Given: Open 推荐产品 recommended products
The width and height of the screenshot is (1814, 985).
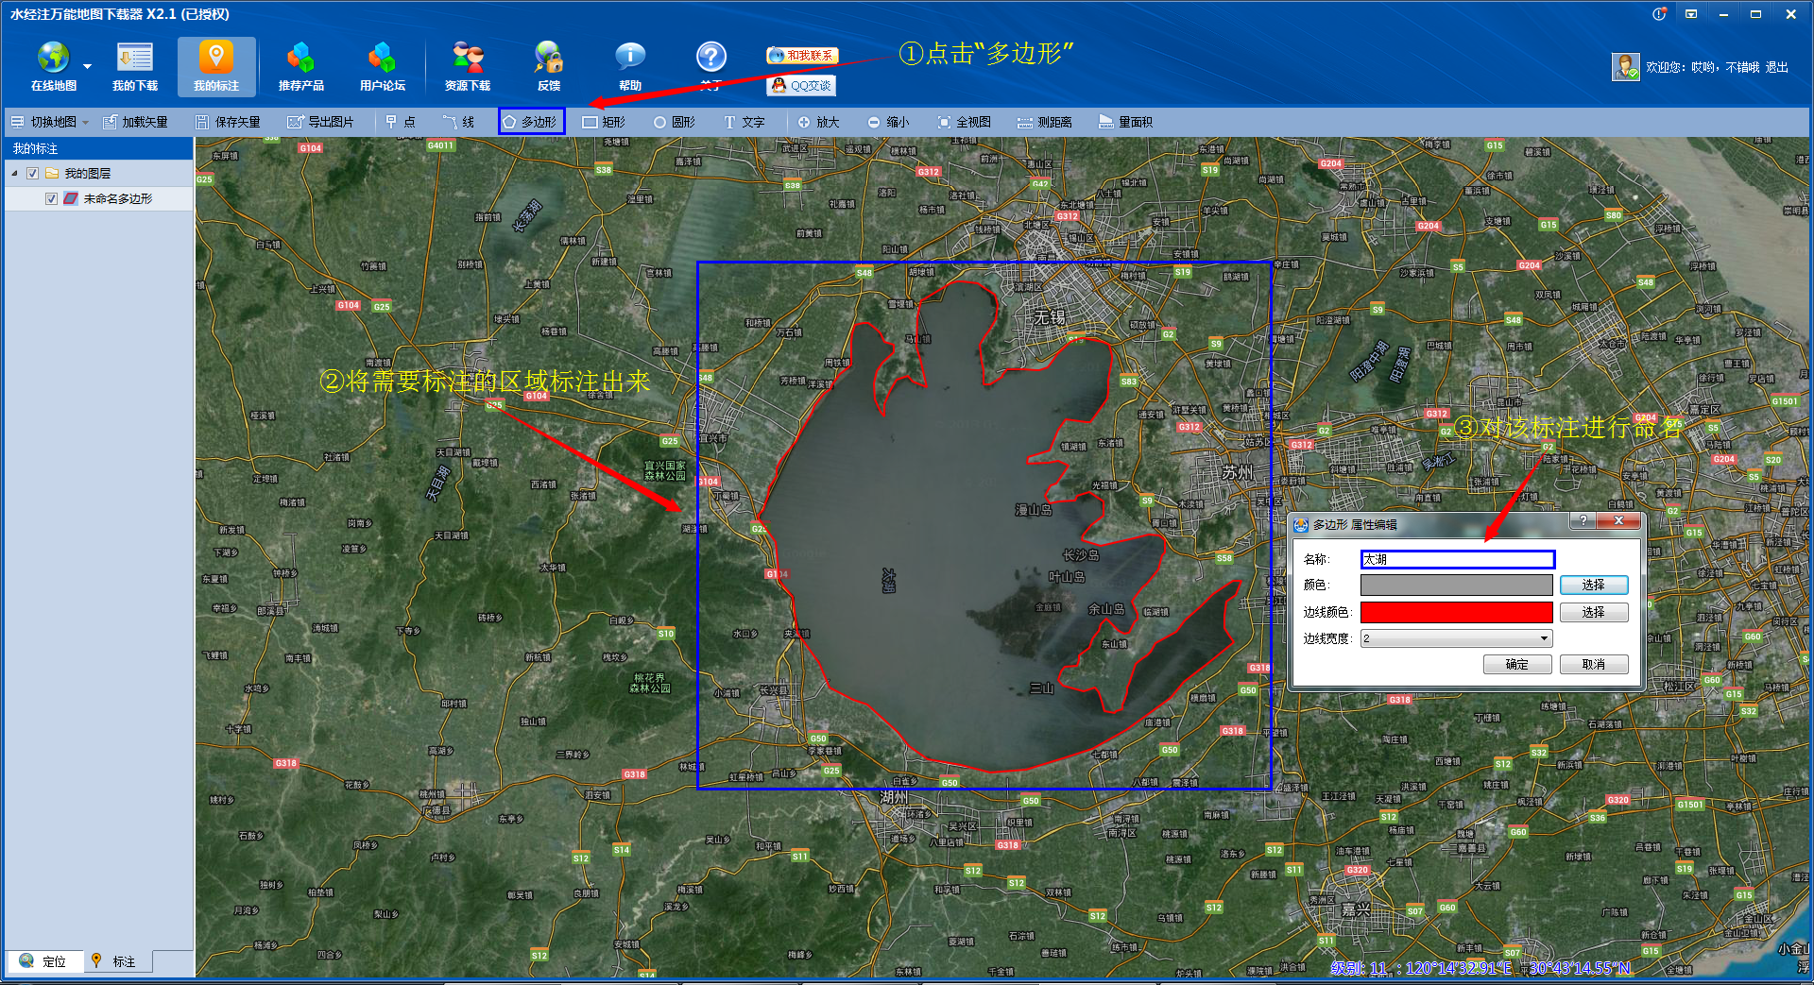Looking at the screenshot, I should click(301, 67).
